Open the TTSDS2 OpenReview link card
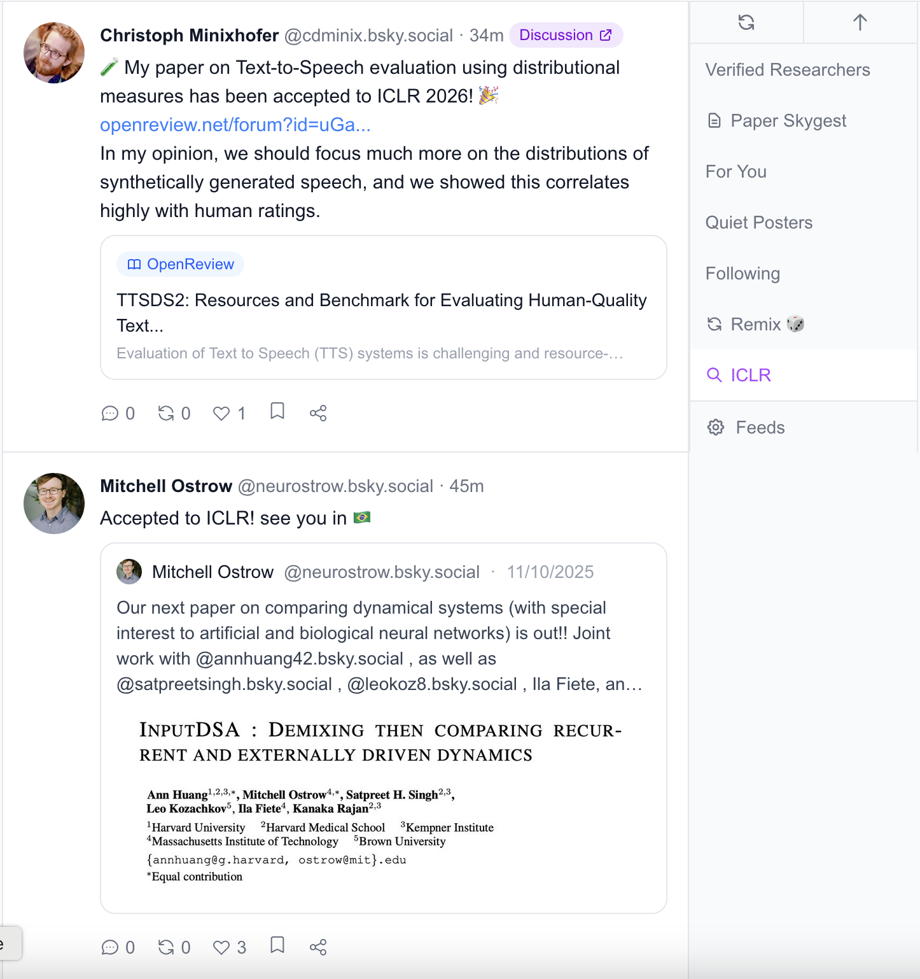 [x=383, y=307]
